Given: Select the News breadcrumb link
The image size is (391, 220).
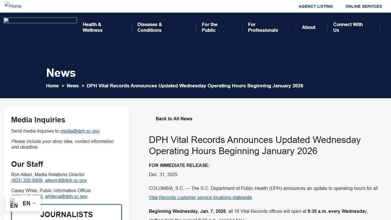Looking at the screenshot, I should tap(73, 86).
